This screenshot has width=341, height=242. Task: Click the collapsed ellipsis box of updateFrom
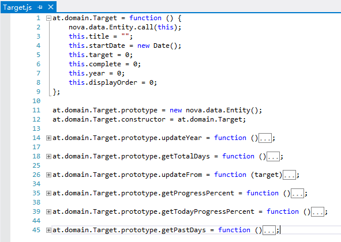coord(289,175)
